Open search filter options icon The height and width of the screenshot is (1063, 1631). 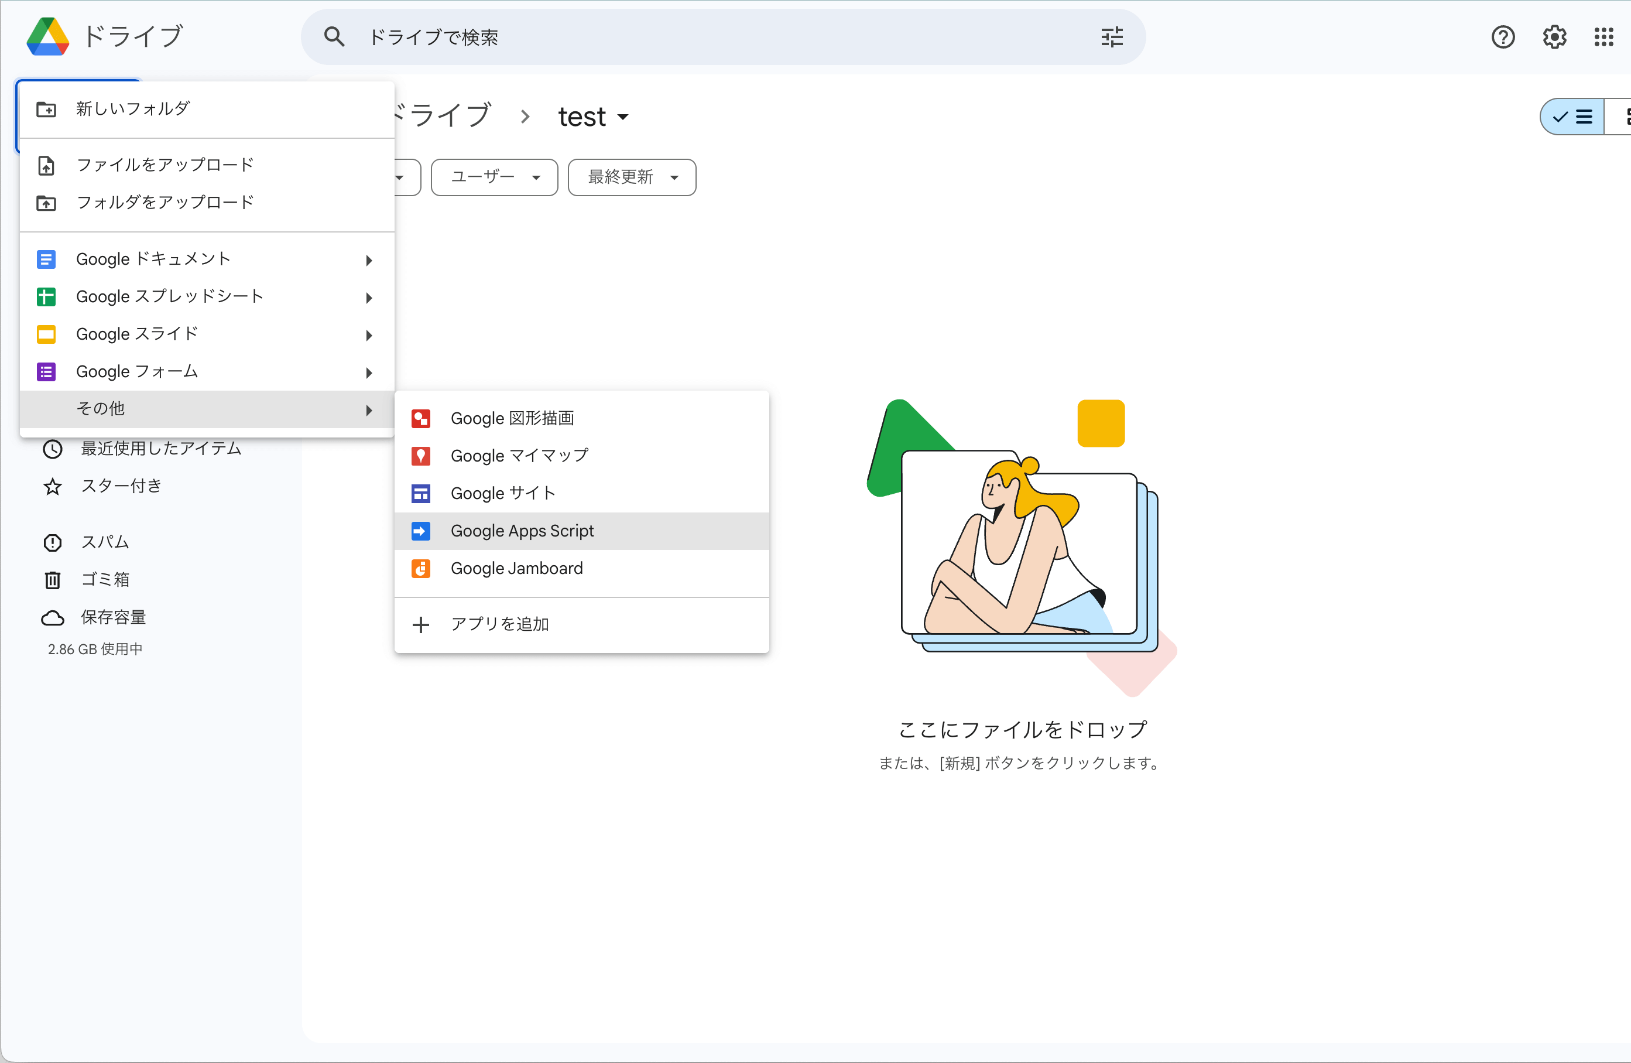tap(1112, 37)
